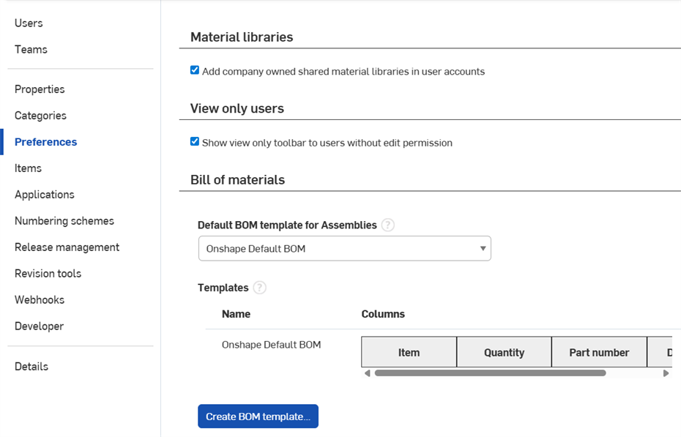Open Categories settings
The image size is (681, 437).
point(40,116)
